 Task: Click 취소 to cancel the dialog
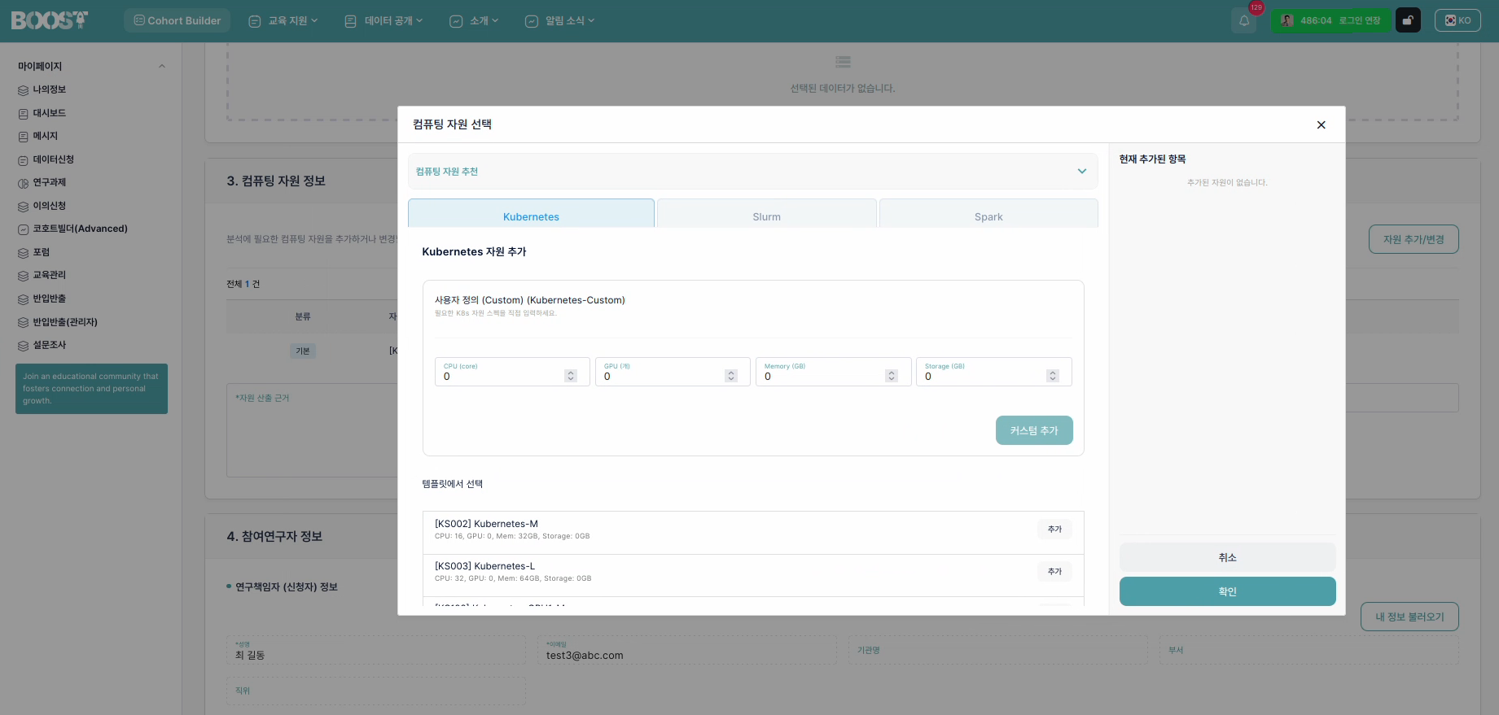pos(1227,557)
